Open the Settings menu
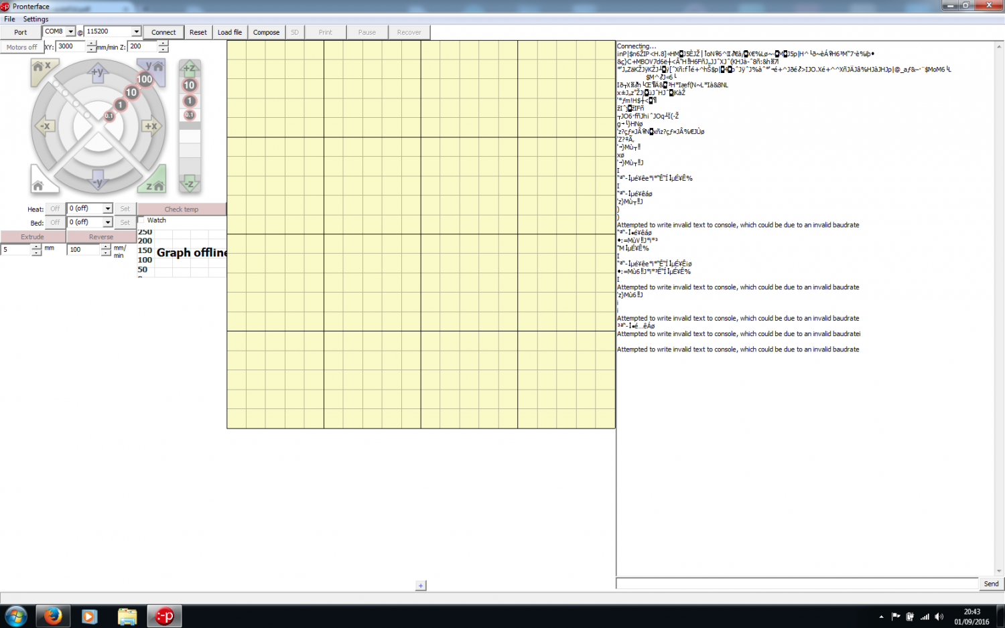Image resolution: width=1005 pixels, height=628 pixels. click(x=36, y=19)
